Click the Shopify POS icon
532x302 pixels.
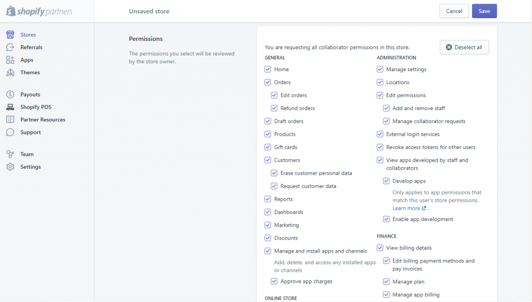coord(10,107)
